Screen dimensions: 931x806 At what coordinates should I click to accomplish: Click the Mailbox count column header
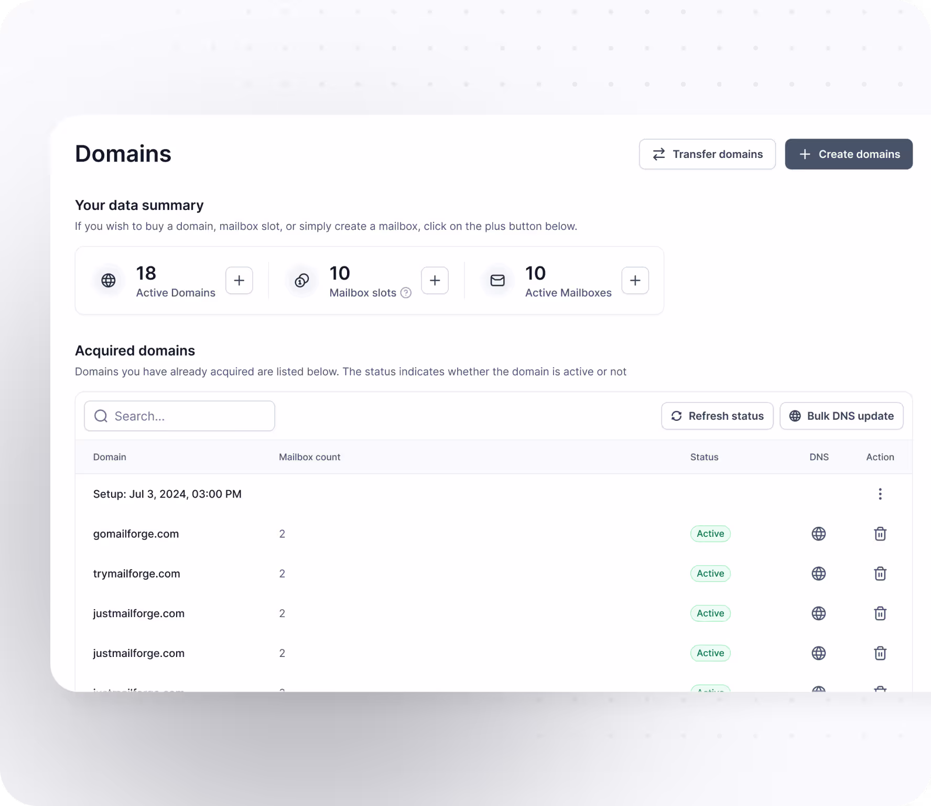tap(309, 457)
